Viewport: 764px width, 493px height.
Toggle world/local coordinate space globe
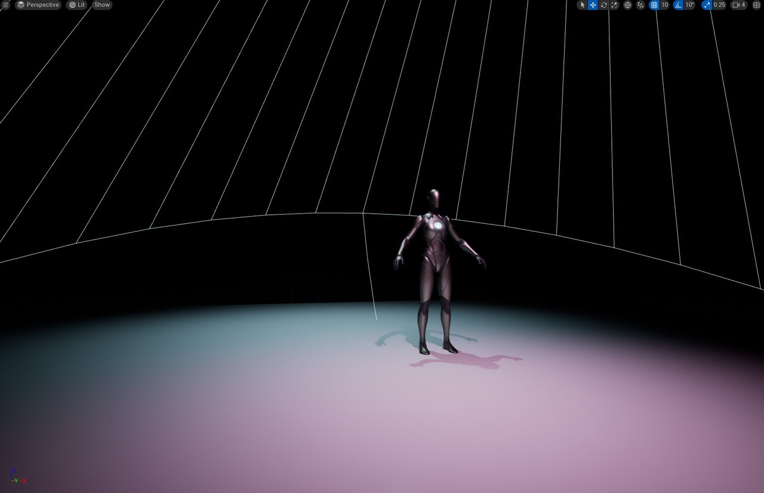click(x=628, y=5)
